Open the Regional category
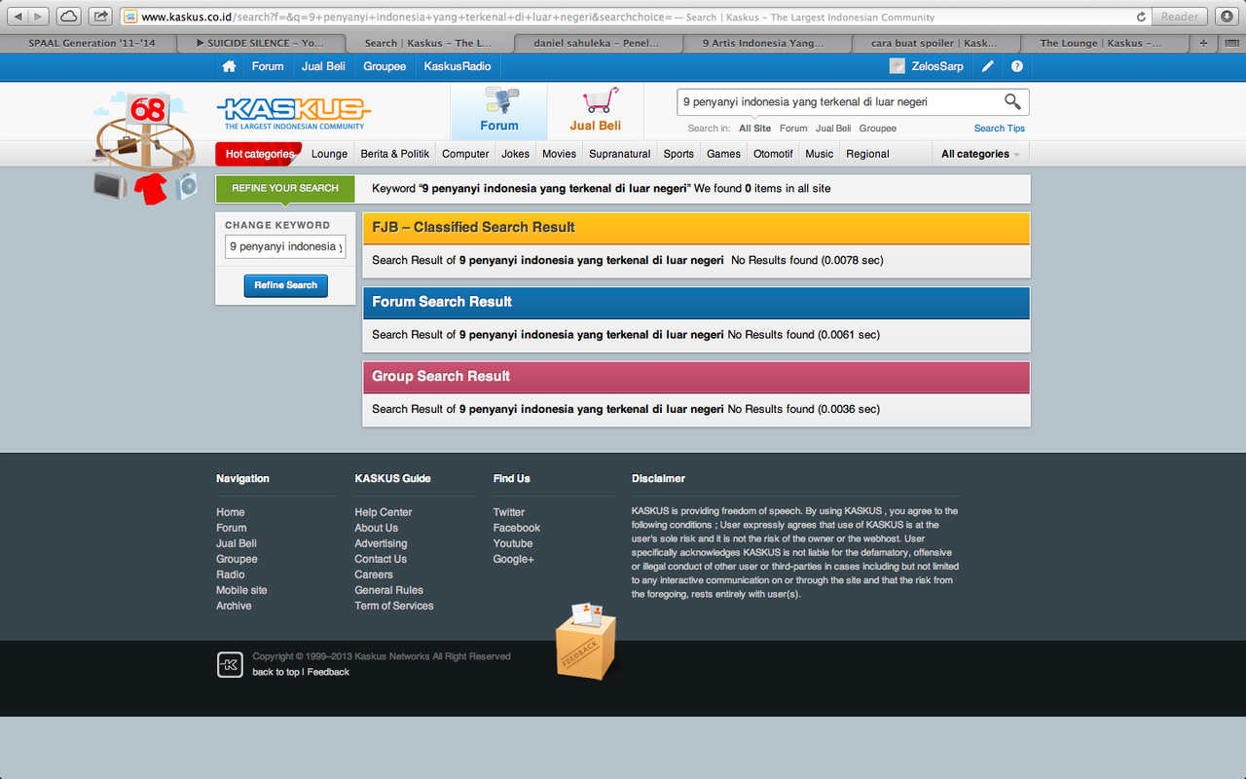The height and width of the screenshot is (779, 1246). 867,154
